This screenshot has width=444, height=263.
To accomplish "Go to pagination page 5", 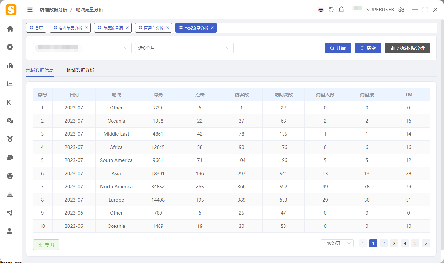I will tap(415, 243).
